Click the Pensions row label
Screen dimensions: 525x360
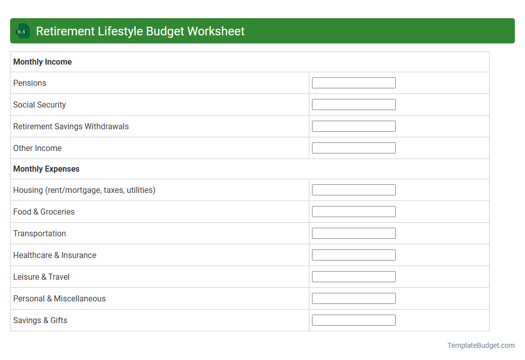point(29,83)
